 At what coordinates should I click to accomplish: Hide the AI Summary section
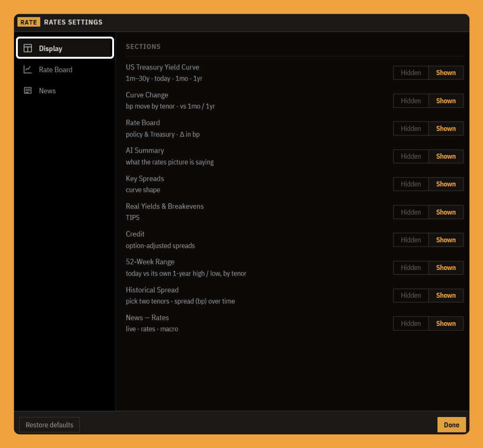click(411, 156)
